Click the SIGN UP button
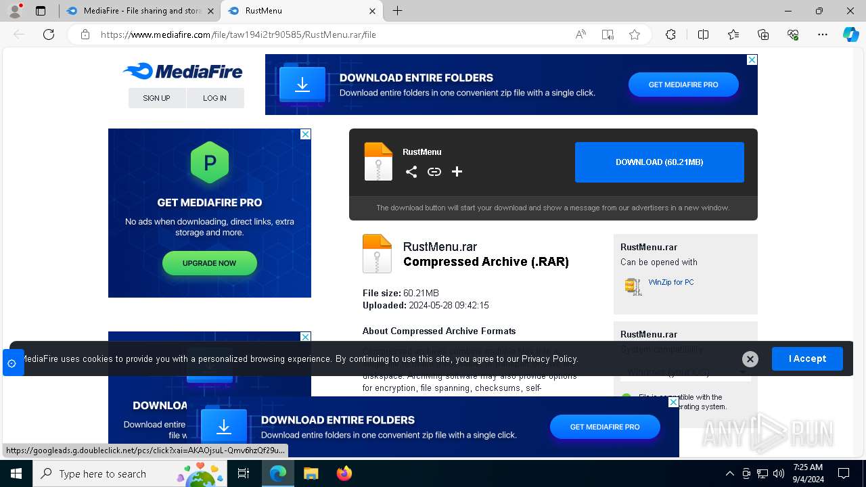 156,98
